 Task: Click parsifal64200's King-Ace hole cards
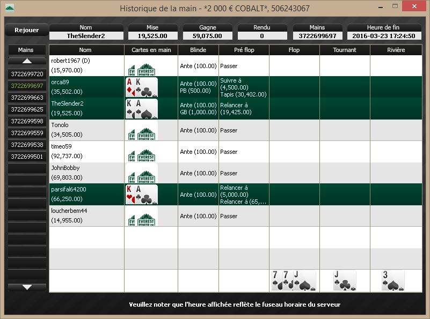pyautogui.click(x=142, y=195)
